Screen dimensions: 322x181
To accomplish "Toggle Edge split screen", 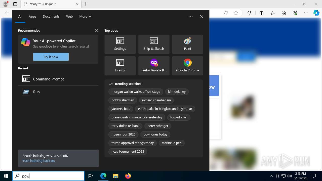I will pyautogui.click(x=261, y=13).
